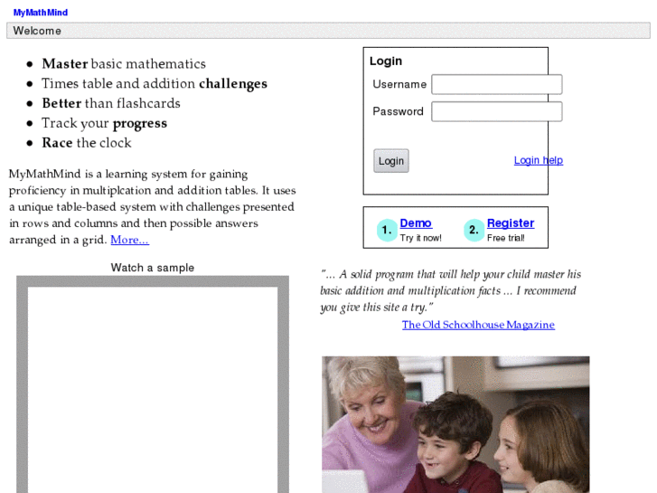Click the 'Race the clock' bullet
The image size is (657, 493).
pyautogui.click(x=87, y=143)
